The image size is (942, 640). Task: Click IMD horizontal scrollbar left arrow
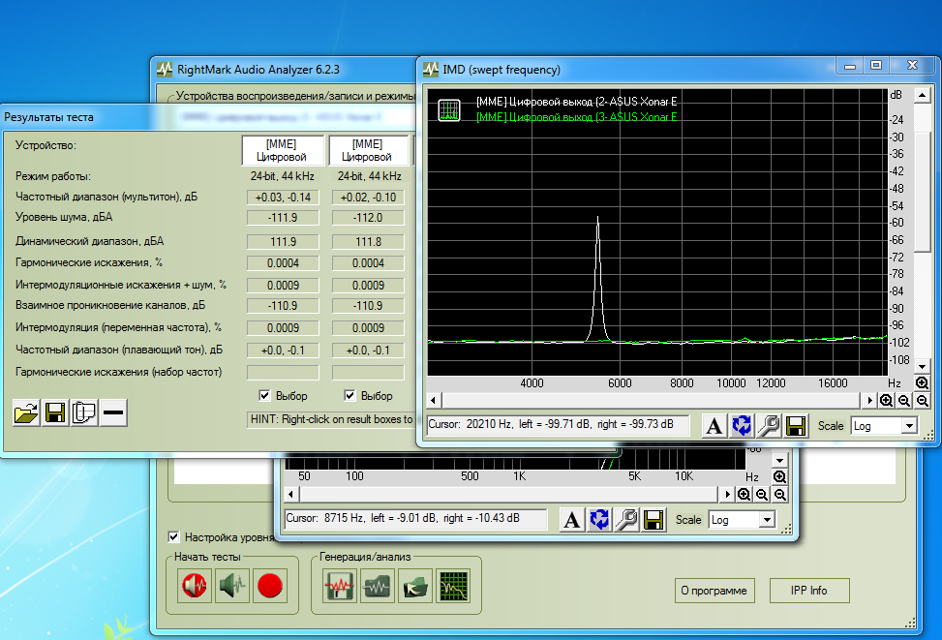(x=434, y=400)
